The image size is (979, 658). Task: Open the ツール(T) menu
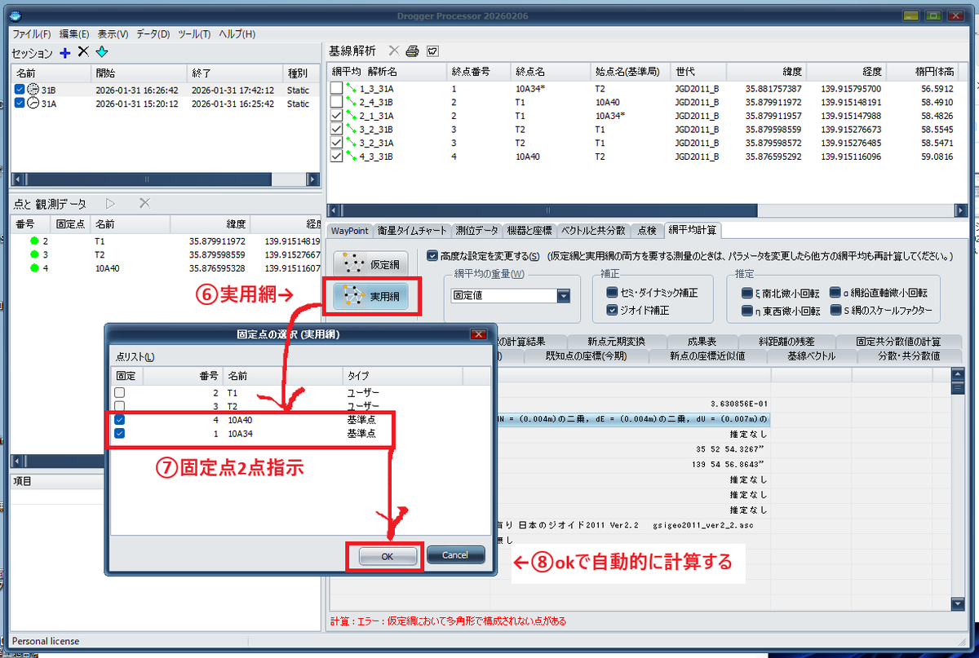pos(194,34)
